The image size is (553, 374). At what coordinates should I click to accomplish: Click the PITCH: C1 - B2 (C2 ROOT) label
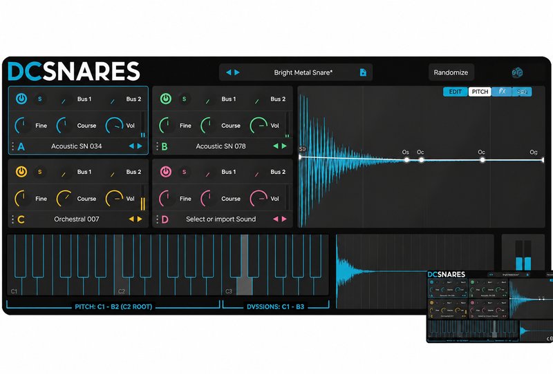pos(113,307)
